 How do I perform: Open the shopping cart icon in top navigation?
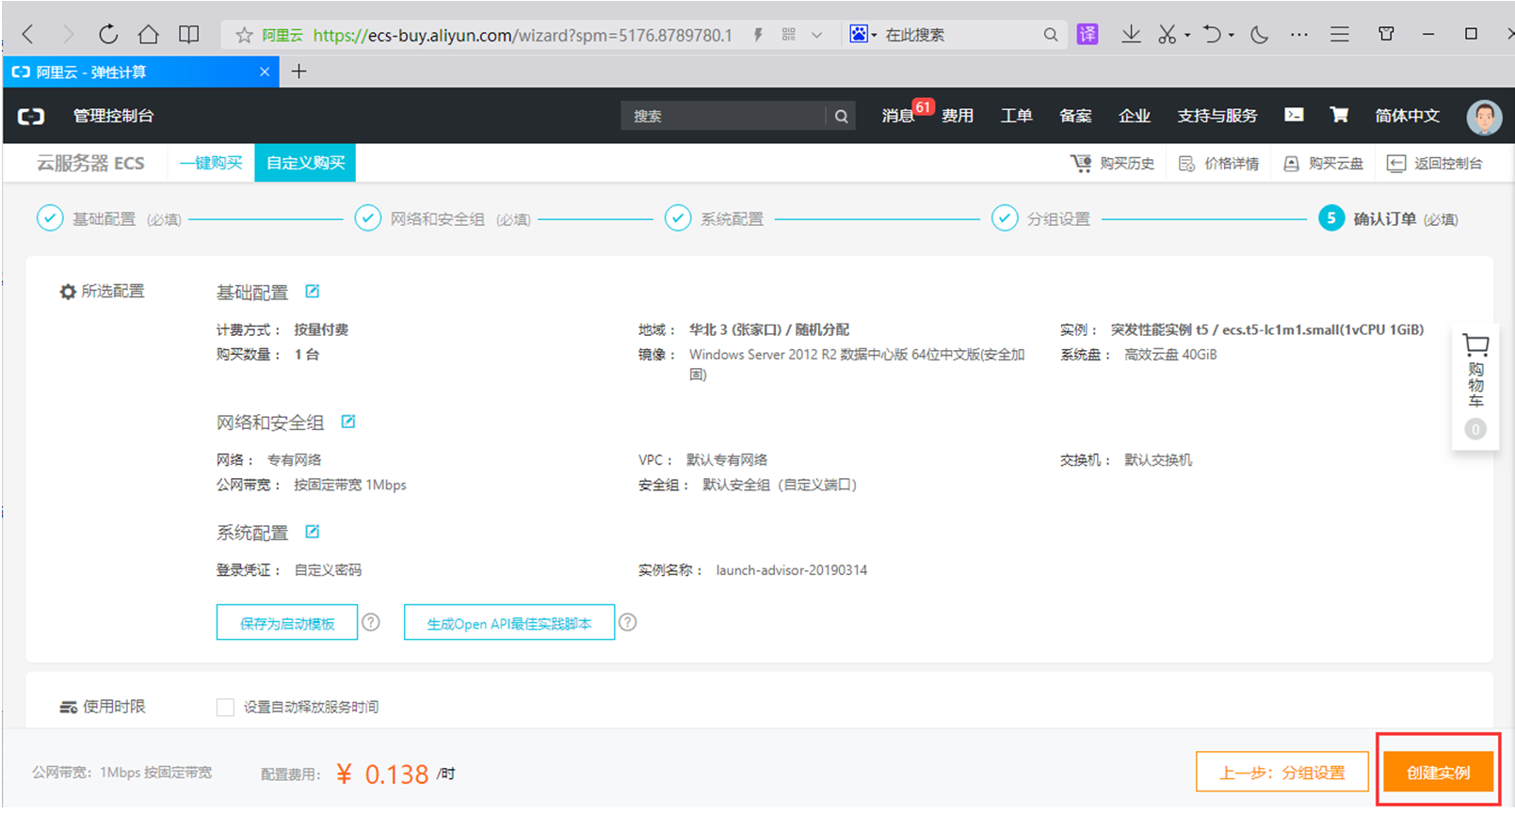[x=1338, y=115]
